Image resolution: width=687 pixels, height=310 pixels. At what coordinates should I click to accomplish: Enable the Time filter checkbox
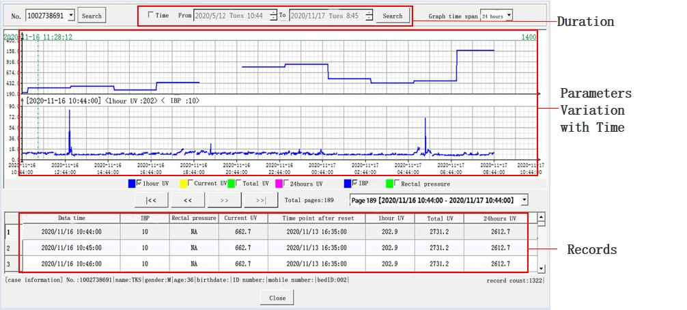[x=151, y=15]
